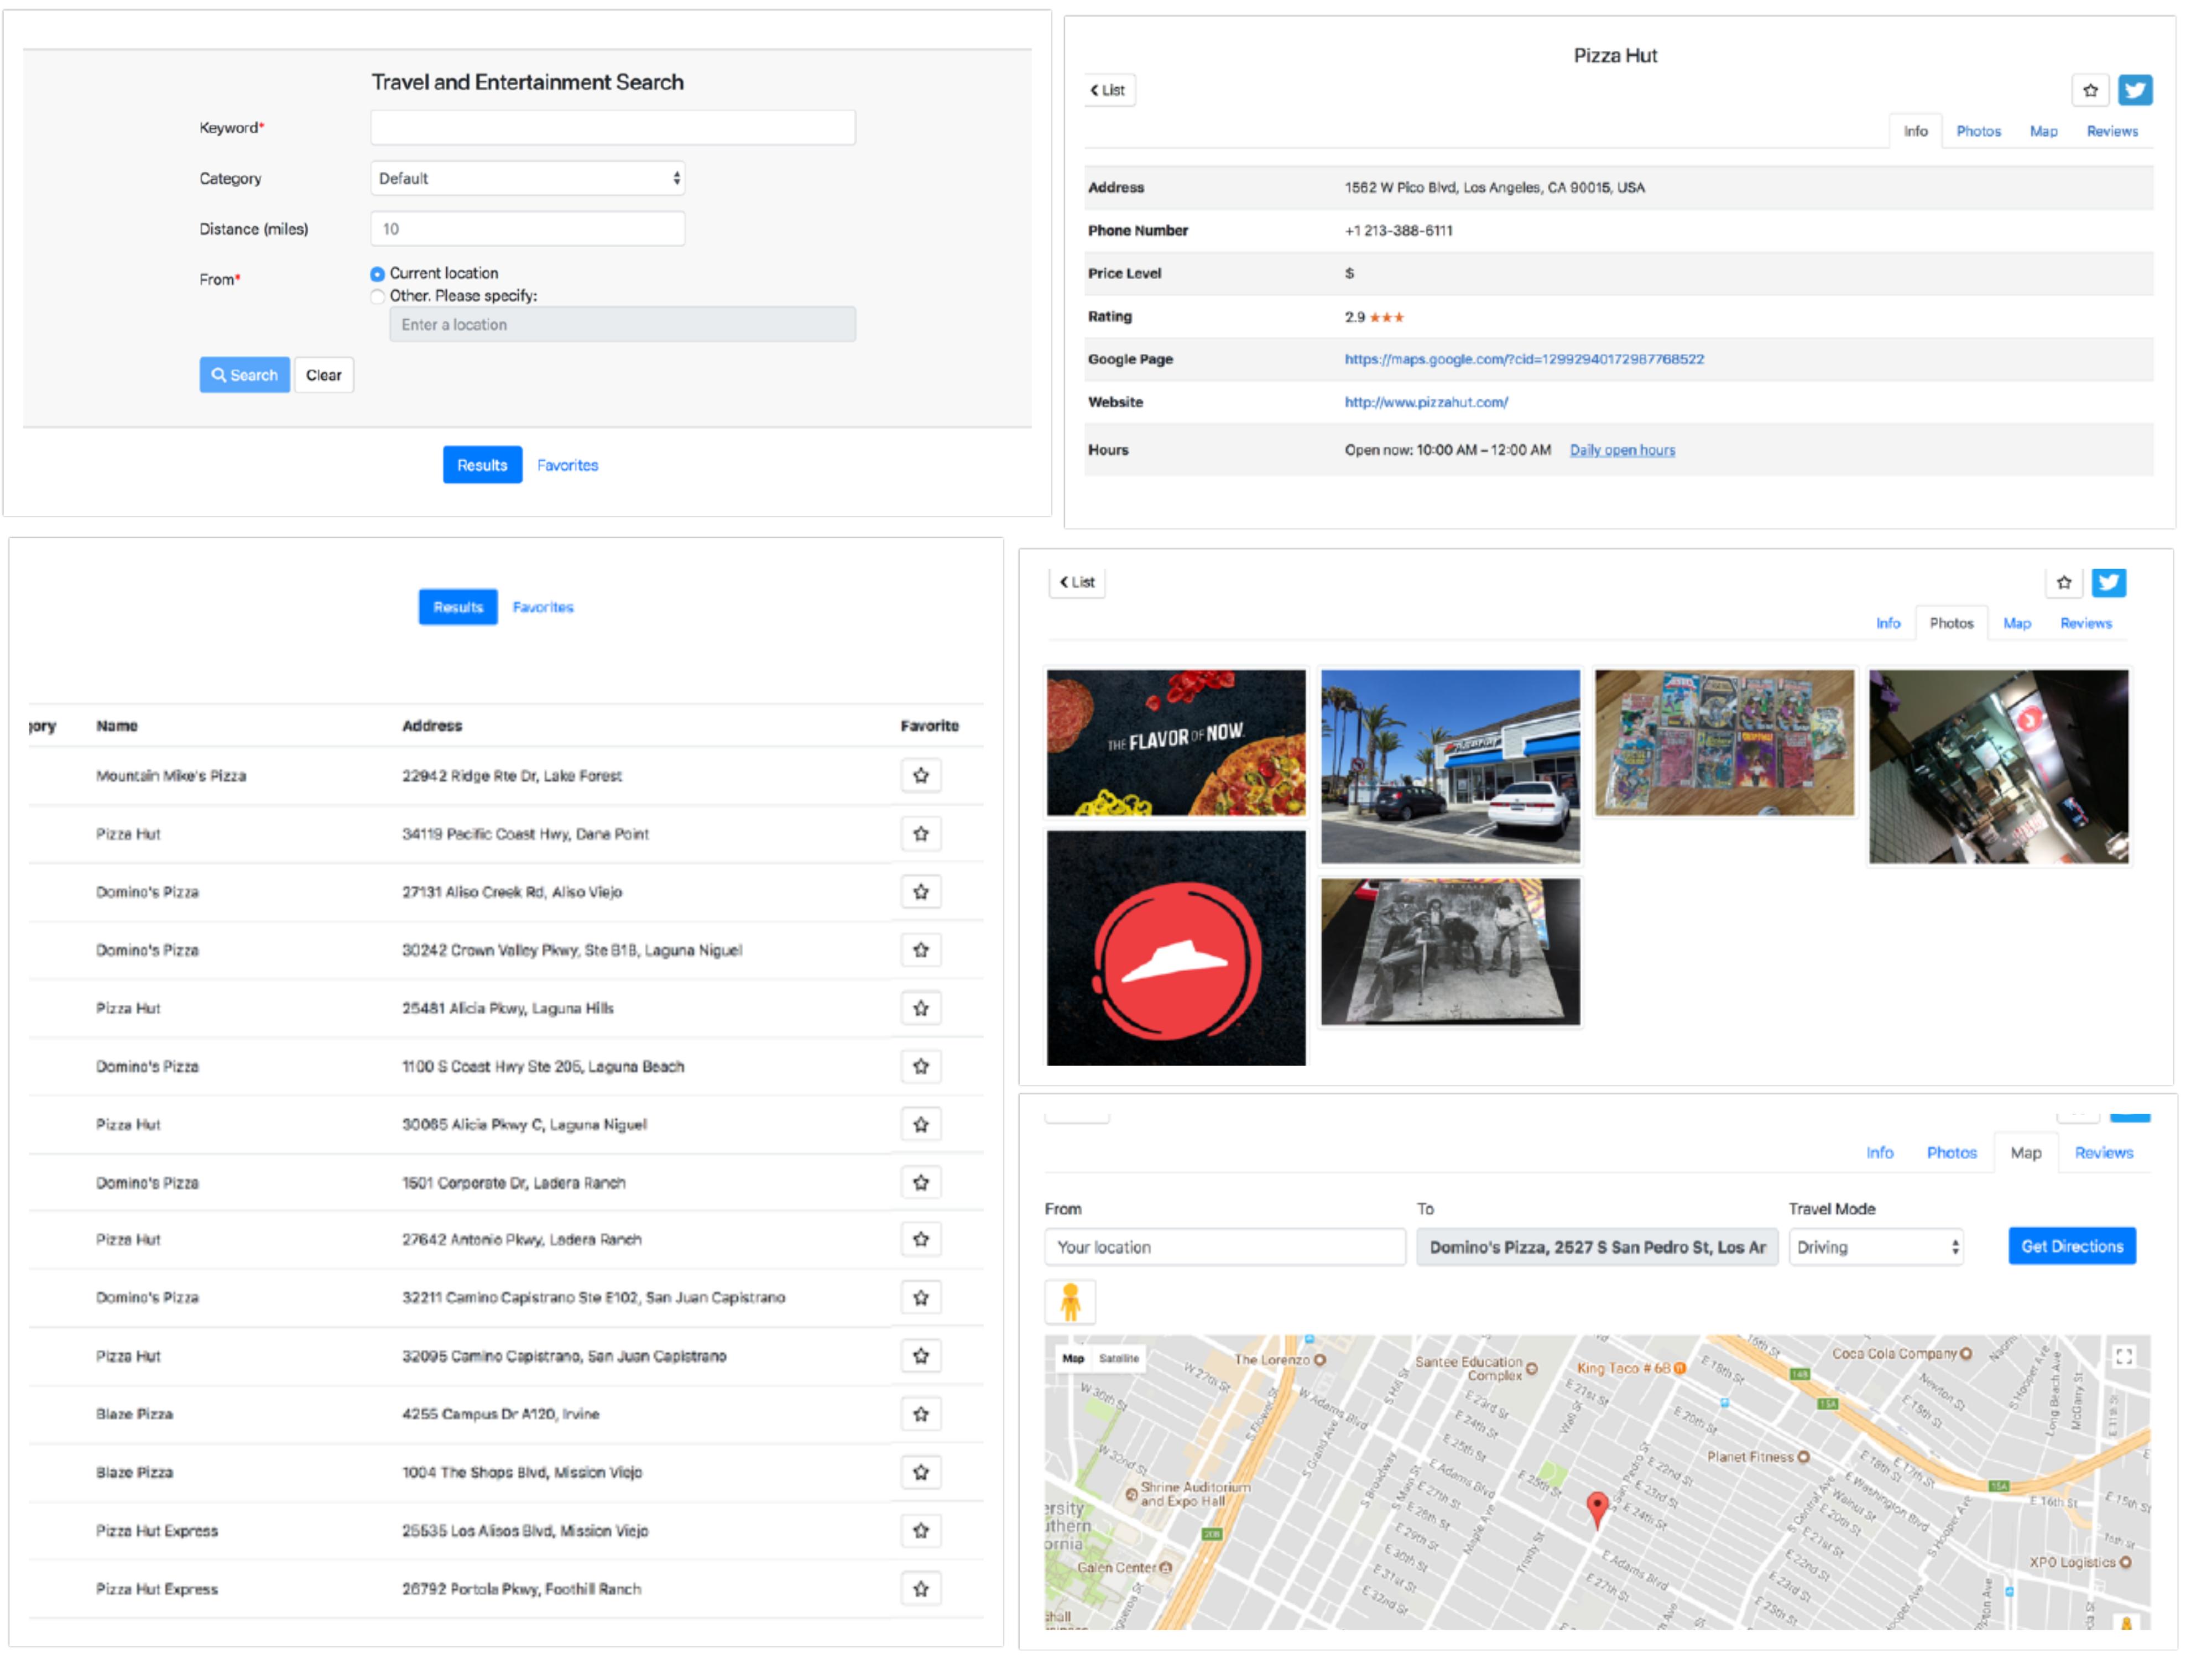Click into the Keyword input field
The image size is (2212, 1659).
(612, 128)
